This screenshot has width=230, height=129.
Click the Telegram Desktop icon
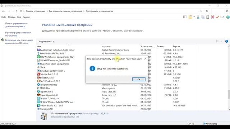[38, 85]
